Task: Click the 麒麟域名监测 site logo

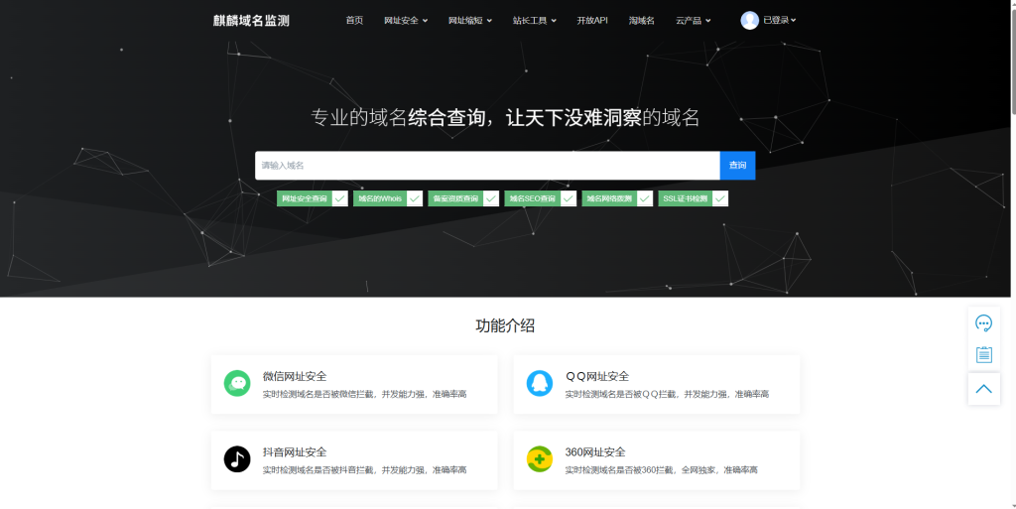Action: click(x=251, y=21)
